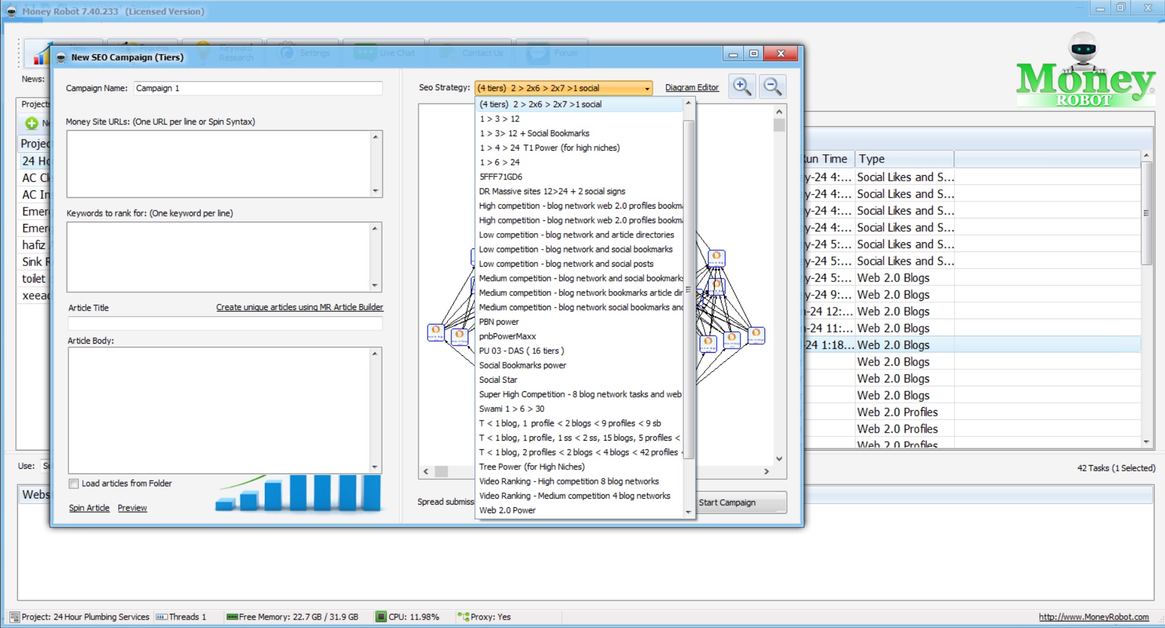Choose '1 > 3> 12 + Social Bookmarks' strategy
The image size is (1165, 628).
pyautogui.click(x=579, y=133)
